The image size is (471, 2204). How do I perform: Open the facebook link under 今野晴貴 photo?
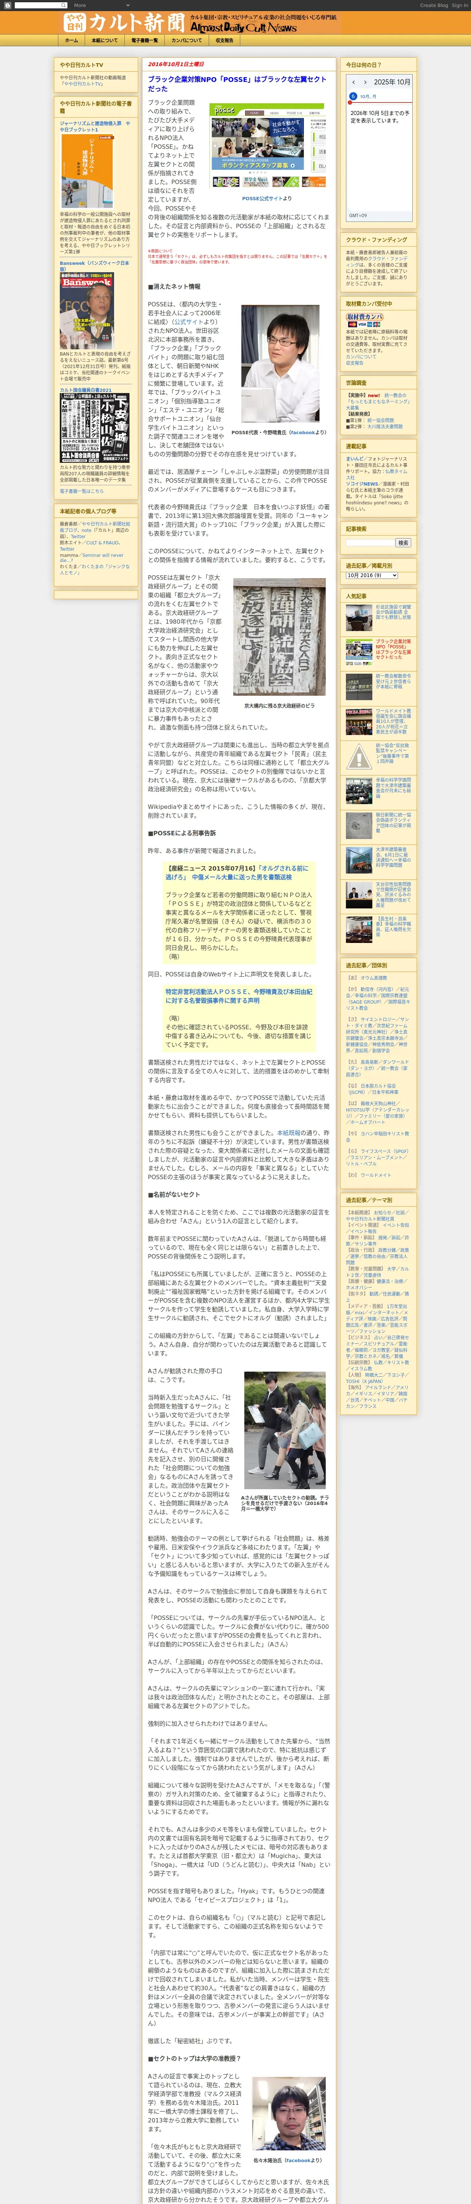[303, 433]
